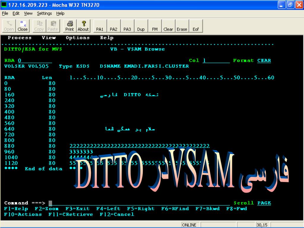Click F8=Fwd function key label
The height and width of the screenshot is (228, 304).
pyautogui.click(x=237, y=209)
